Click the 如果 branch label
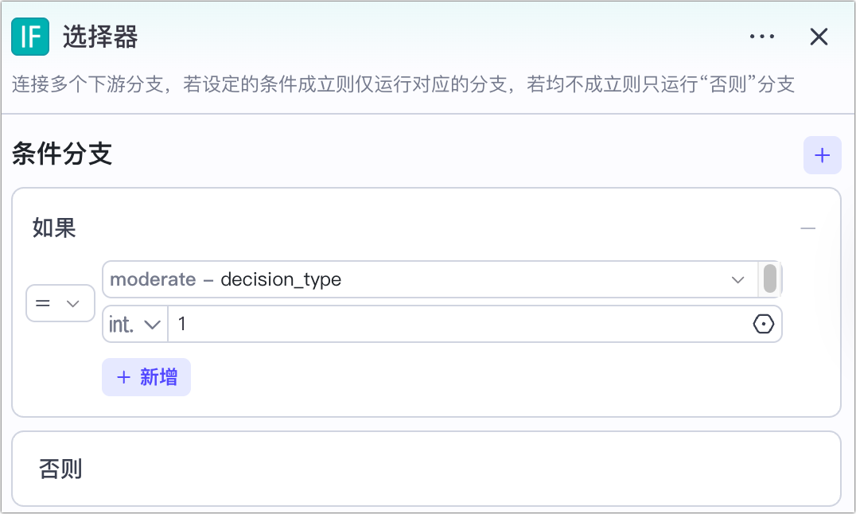Image resolution: width=856 pixels, height=514 pixels. [x=54, y=228]
